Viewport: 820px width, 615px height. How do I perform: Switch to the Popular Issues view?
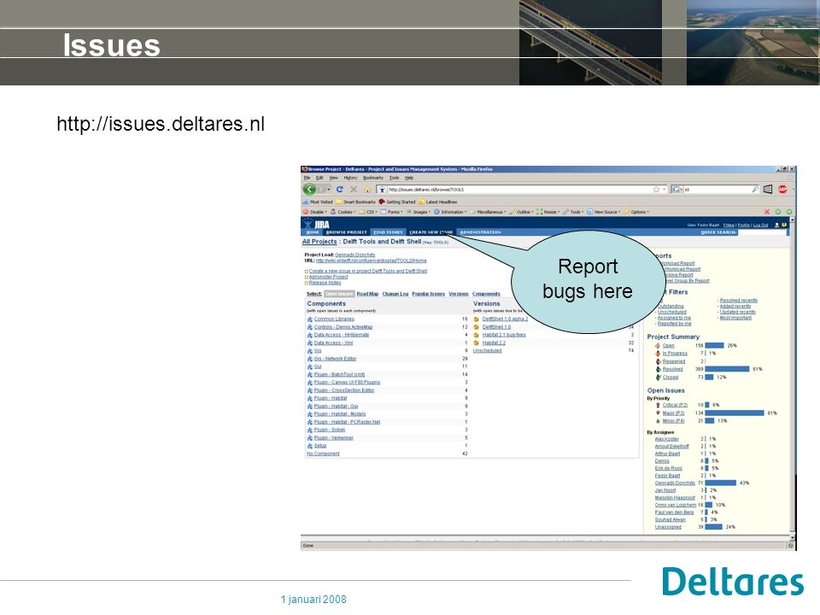pyautogui.click(x=428, y=294)
